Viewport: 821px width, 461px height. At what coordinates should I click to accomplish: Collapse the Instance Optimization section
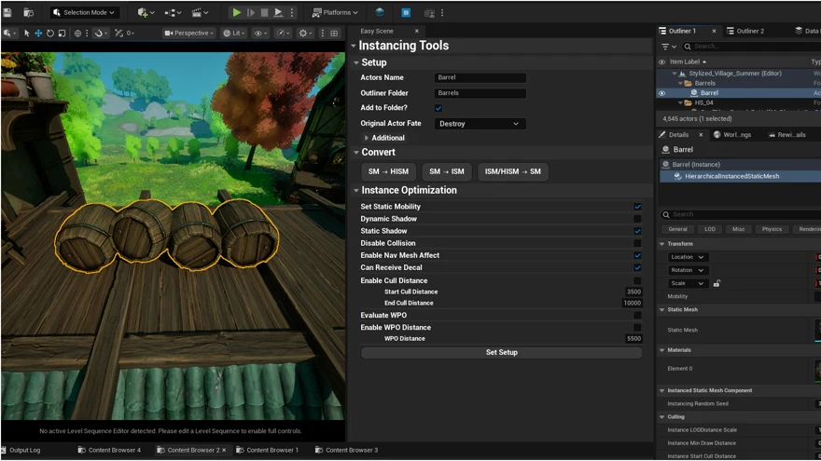click(x=356, y=190)
